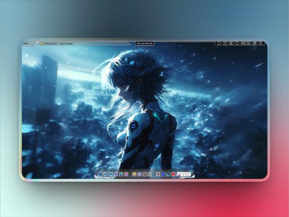Launch the red YouTube icon in the dock
Viewport: 289px width, 217px height.
click(x=173, y=174)
